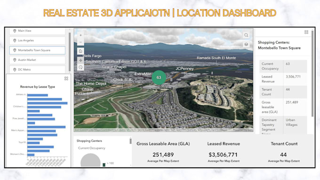320x180 pixels.
Task: Click the JCPenney map label
Action: click(x=184, y=69)
